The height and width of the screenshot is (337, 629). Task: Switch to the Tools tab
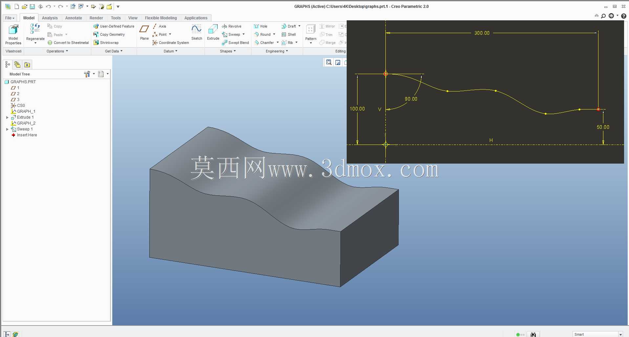(116, 18)
